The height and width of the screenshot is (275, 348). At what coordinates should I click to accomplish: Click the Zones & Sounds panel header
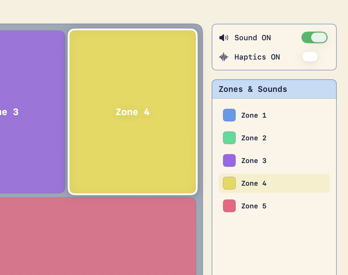pos(274,89)
